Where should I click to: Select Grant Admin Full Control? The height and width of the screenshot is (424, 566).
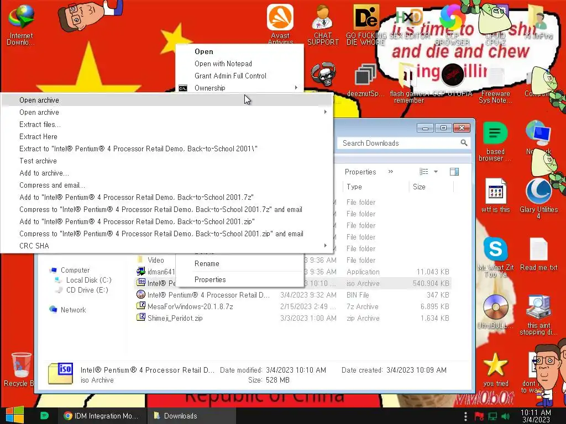(240, 76)
